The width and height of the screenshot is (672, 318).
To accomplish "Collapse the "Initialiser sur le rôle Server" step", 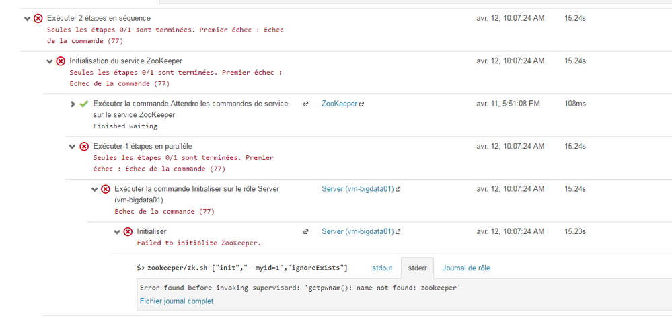I will click(95, 189).
